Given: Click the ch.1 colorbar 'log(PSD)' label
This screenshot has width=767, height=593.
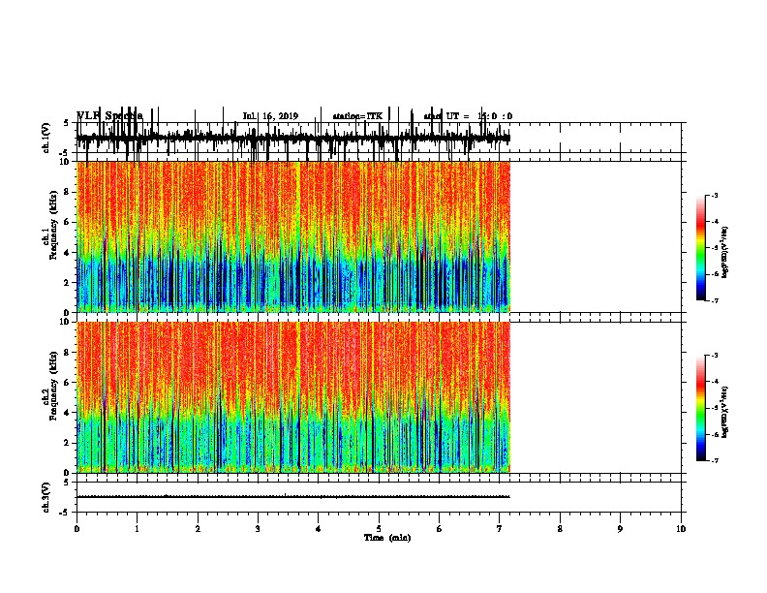Looking at the screenshot, I should point(724,253).
